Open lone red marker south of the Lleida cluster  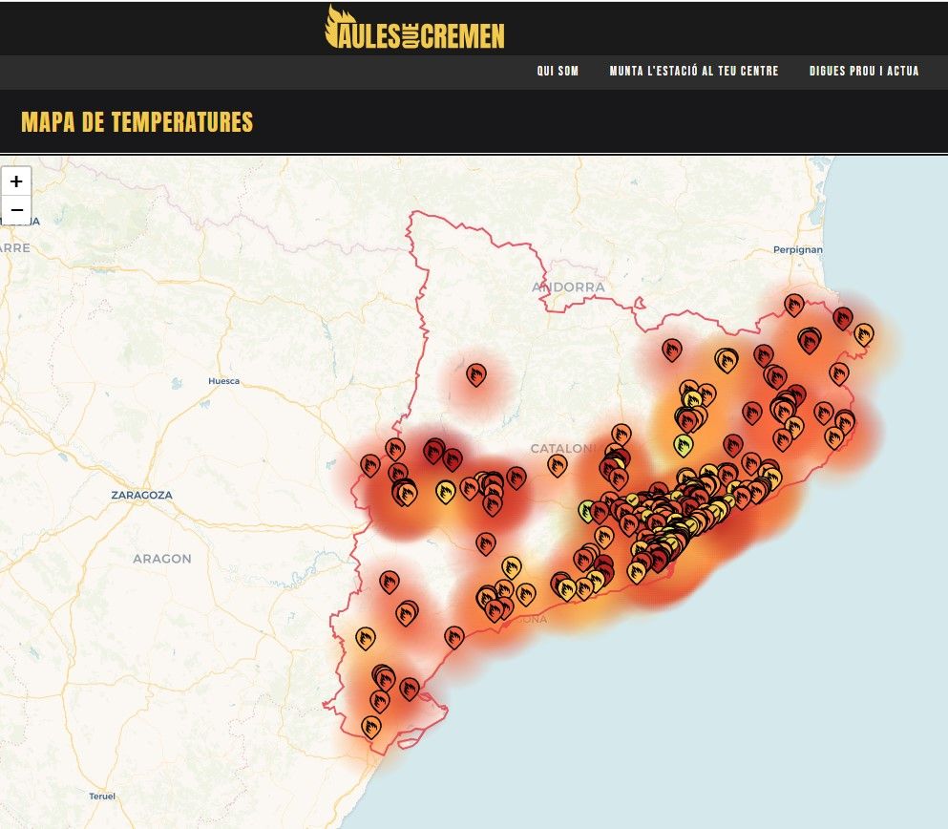point(486,543)
